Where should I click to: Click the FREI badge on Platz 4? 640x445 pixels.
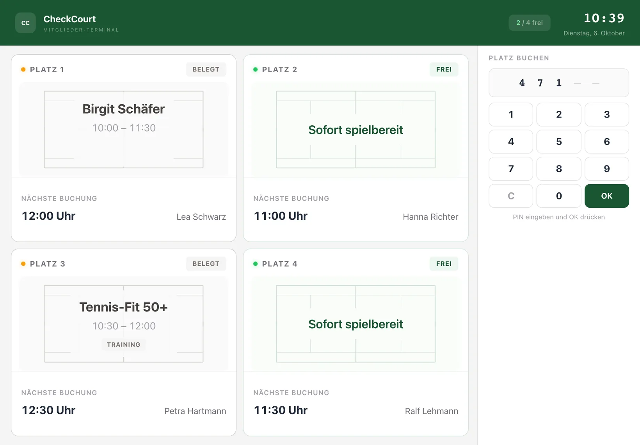click(x=444, y=264)
